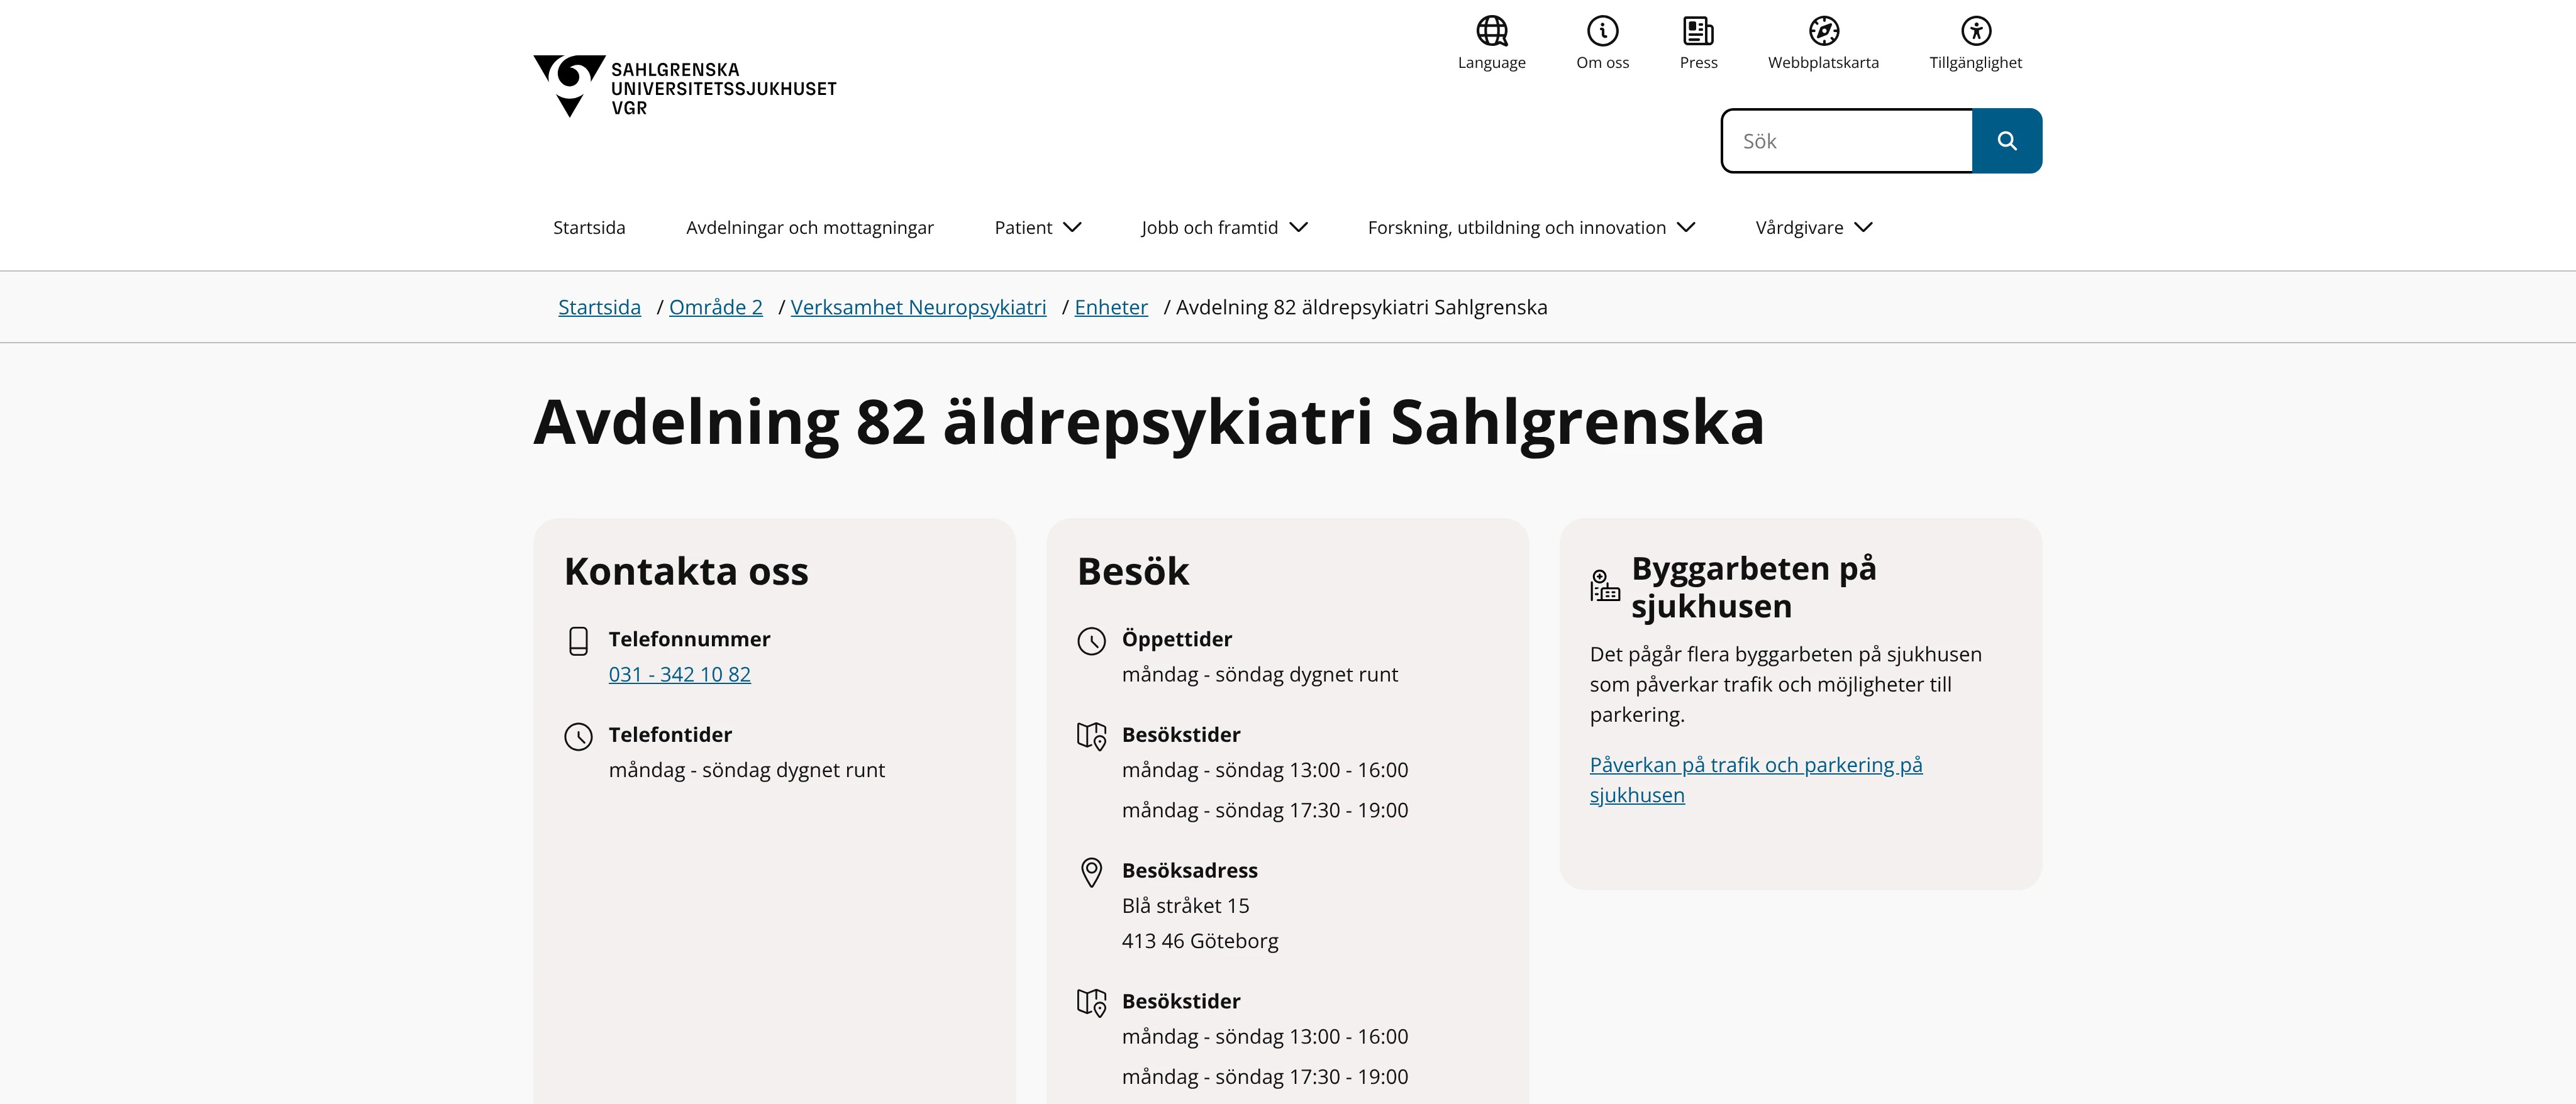The image size is (2576, 1104).
Task: Open Påverkan på trafik och parkering link
Action: coord(1755,779)
